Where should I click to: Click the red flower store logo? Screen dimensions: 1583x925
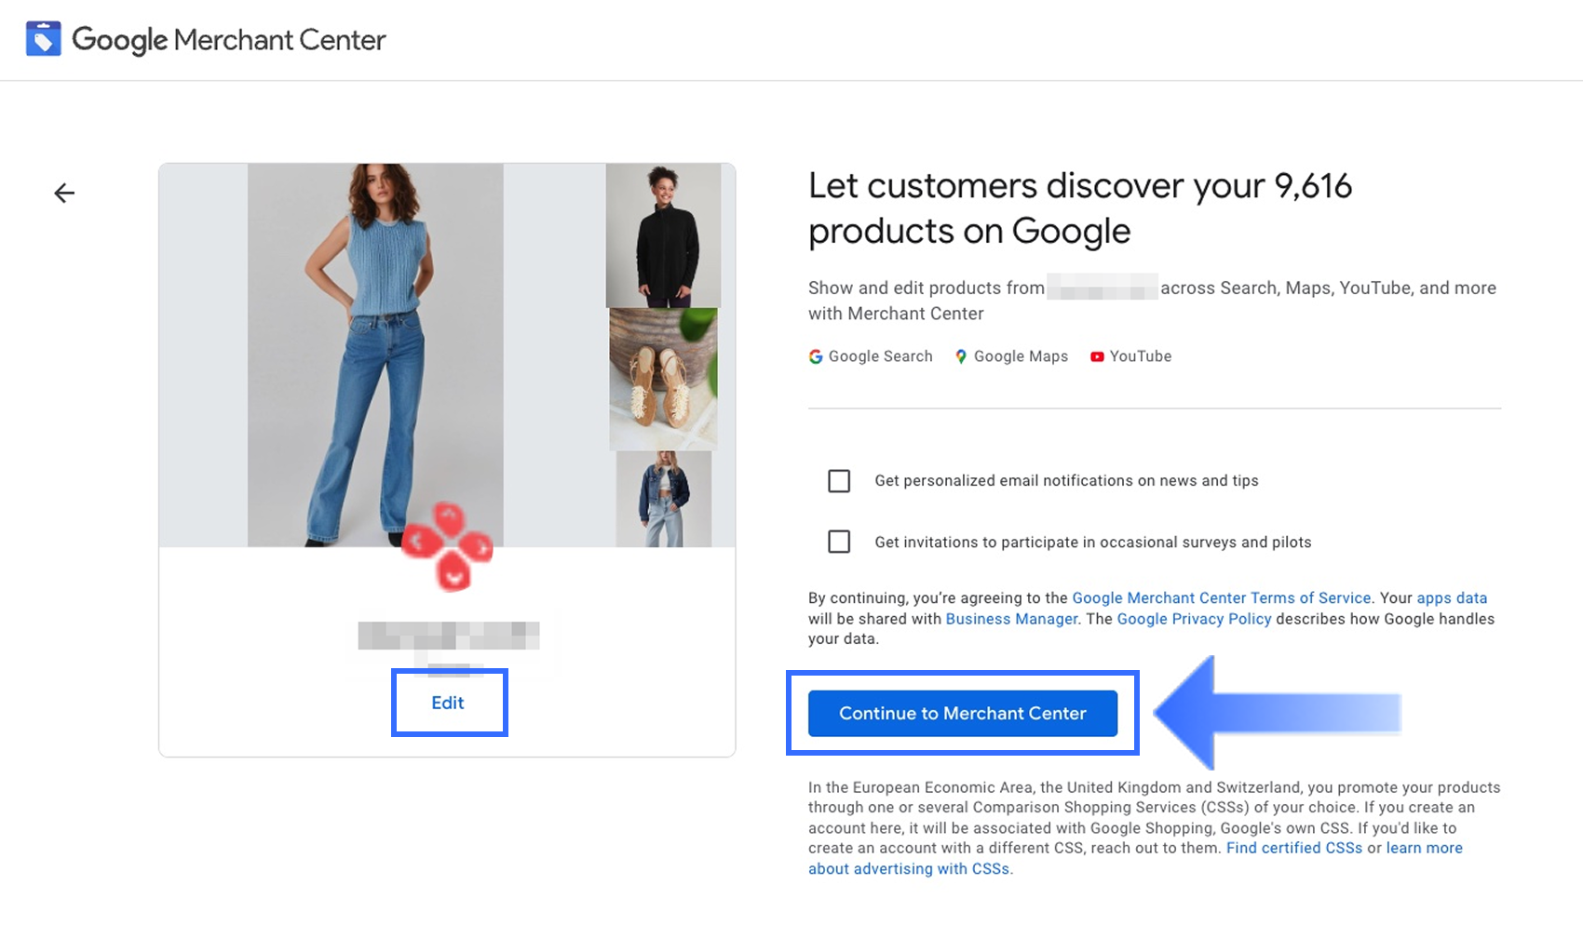(x=448, y=546)
